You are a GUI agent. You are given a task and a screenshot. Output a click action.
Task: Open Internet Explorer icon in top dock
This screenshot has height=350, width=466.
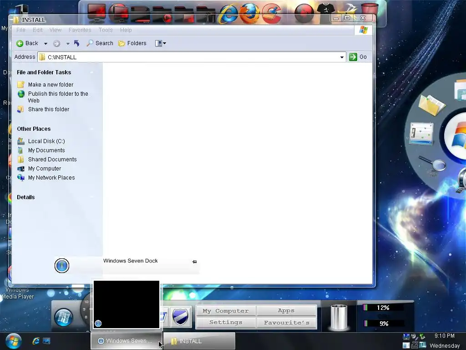228,14
